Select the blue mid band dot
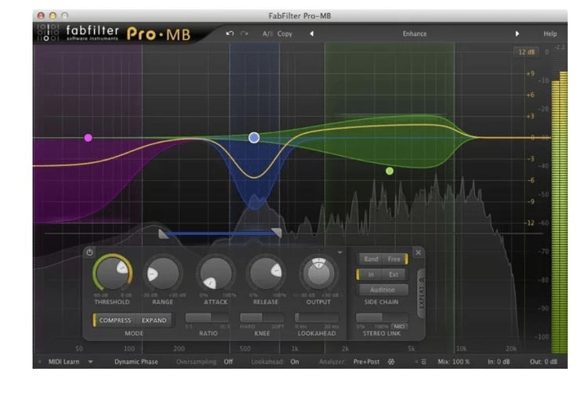This screenshot has height=397, width=588. pyautogui.click(x=254, y=138)
